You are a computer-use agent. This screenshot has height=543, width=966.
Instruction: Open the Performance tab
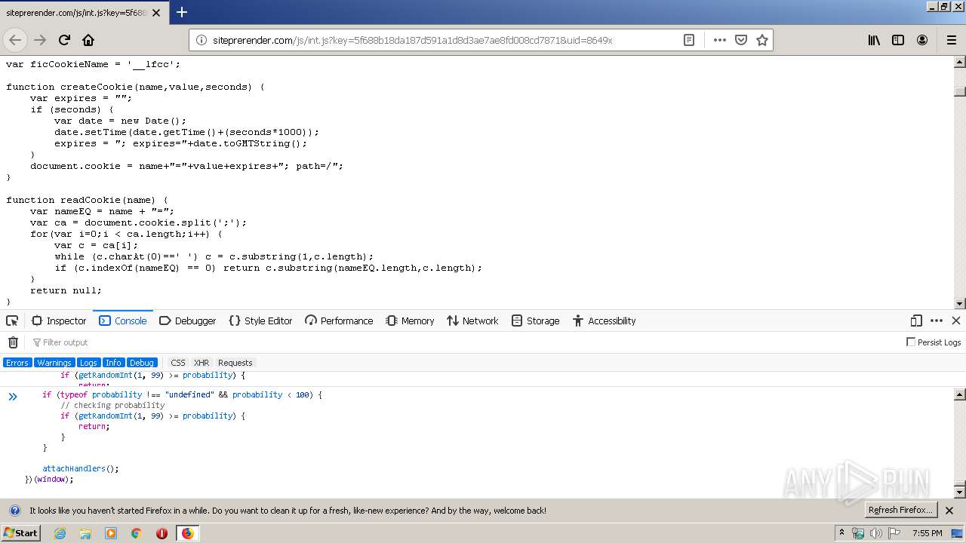tap(339, 321)
